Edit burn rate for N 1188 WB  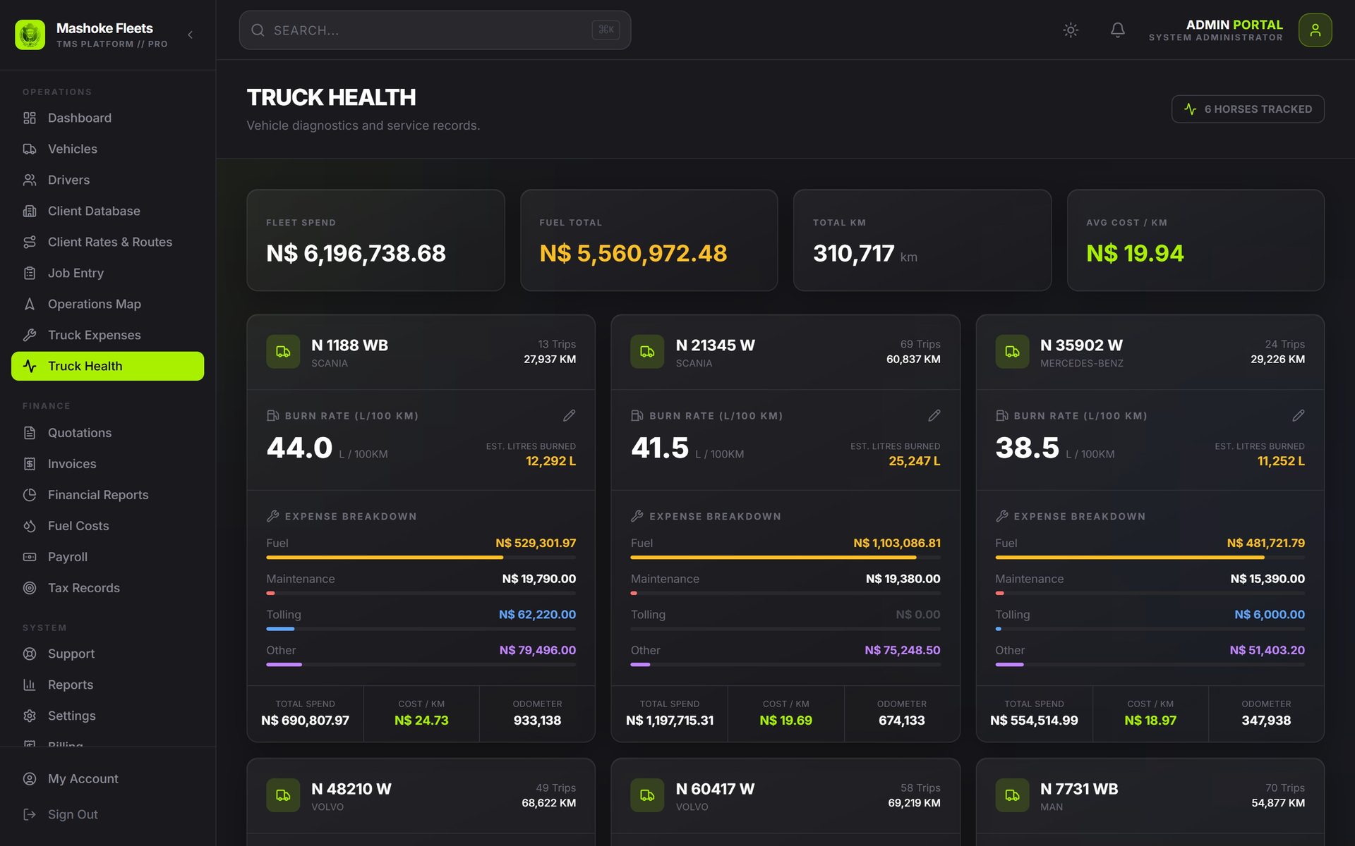[569, 416]
